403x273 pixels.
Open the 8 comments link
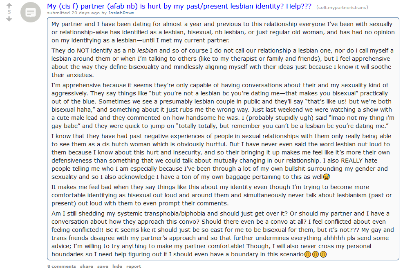coord(62,266)
